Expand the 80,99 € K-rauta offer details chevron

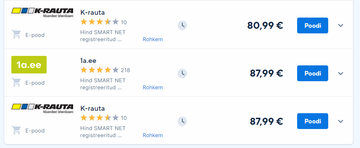(x=341, y=25)
